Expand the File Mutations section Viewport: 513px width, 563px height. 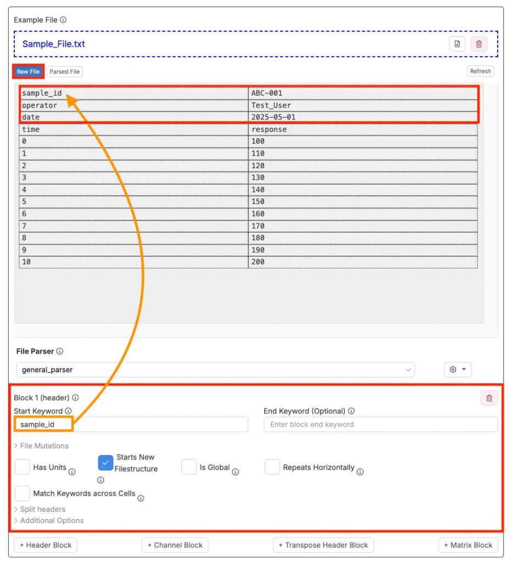click(42, 446)
